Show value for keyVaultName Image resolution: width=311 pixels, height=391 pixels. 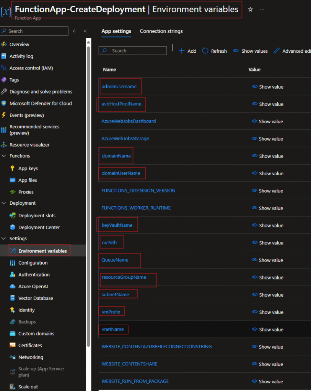point(267,225)
